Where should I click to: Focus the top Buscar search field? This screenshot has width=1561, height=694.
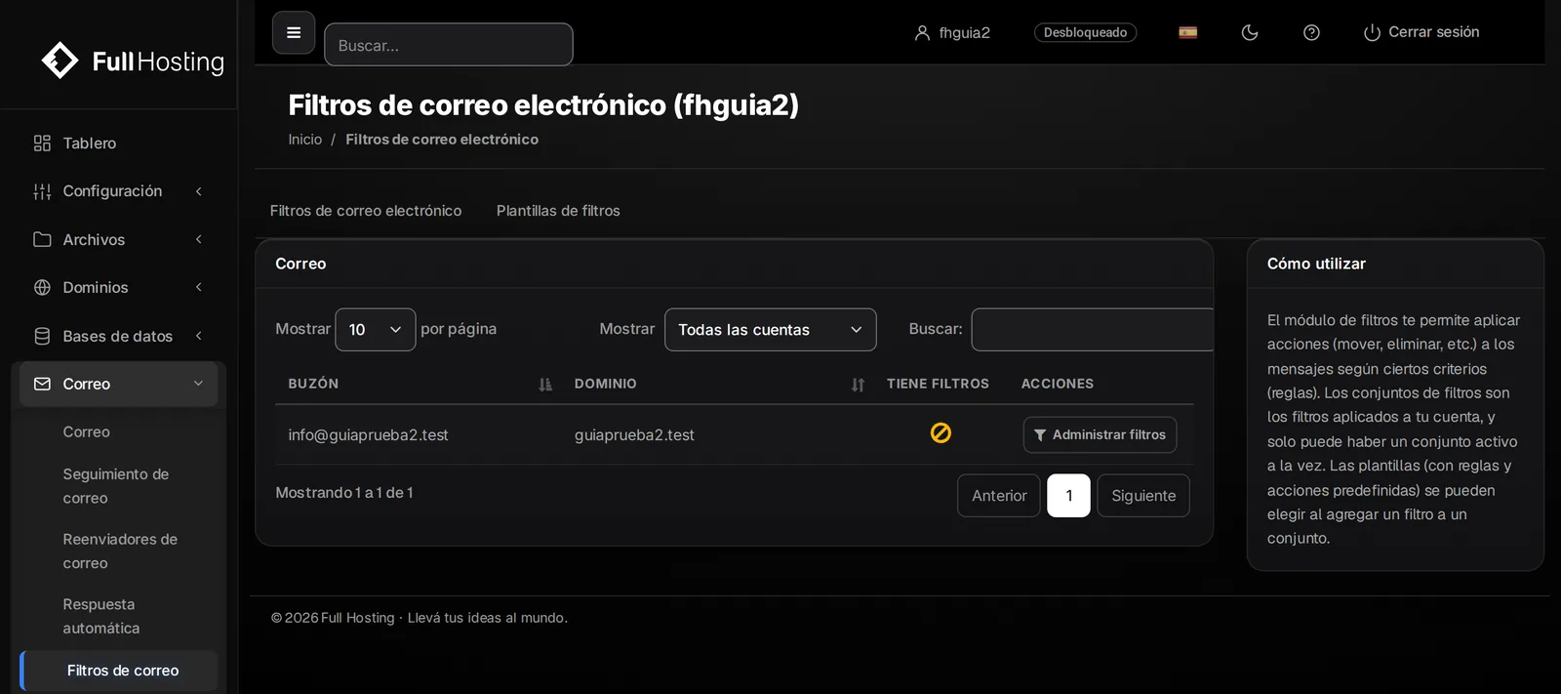pyautogui.click(x=449, y=45)
